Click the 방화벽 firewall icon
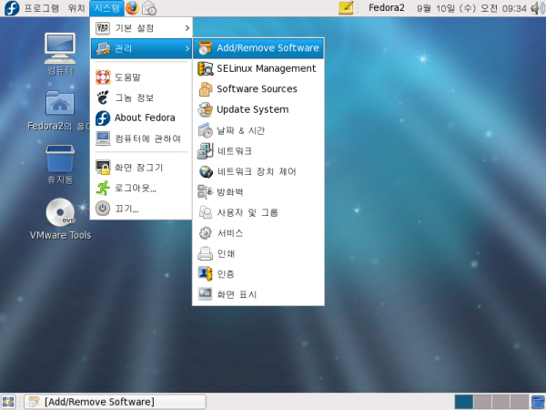 [205, 191]
